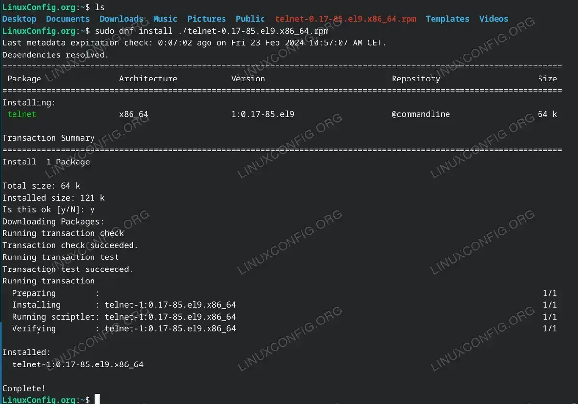Click the telnet package name on Verifying row
578x404 pixels.
[170, 328]
